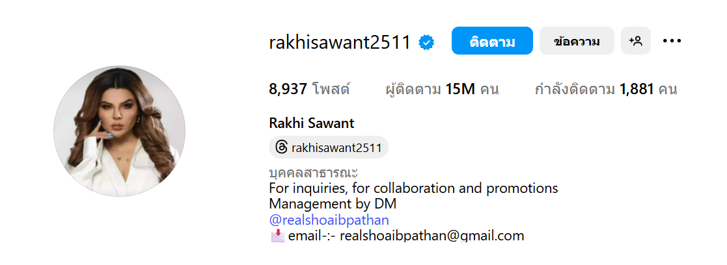This screenshot has height=265, width=727.
Task: Click the realshoaibpathan@gmail.com email address
Action: (x=432, y=236)
